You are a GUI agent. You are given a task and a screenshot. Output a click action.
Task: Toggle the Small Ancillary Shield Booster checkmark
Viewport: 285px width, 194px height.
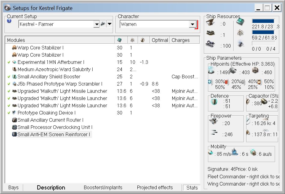pos(9,77)
